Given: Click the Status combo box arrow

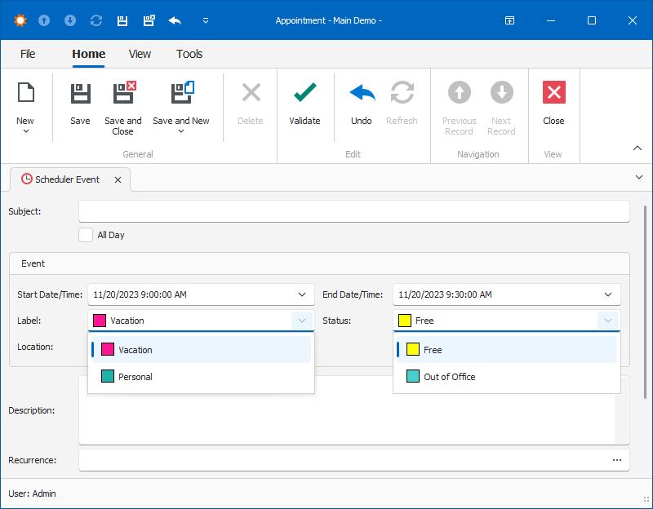Looking at the screenshot, I should [x=608, y=321].
